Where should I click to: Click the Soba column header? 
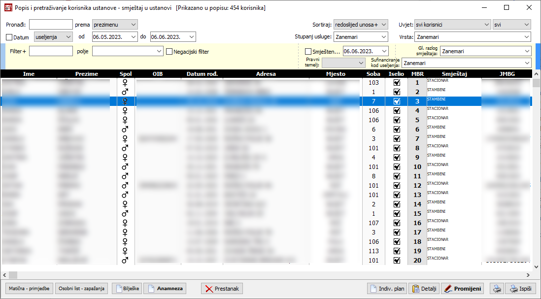coord(373,74)
